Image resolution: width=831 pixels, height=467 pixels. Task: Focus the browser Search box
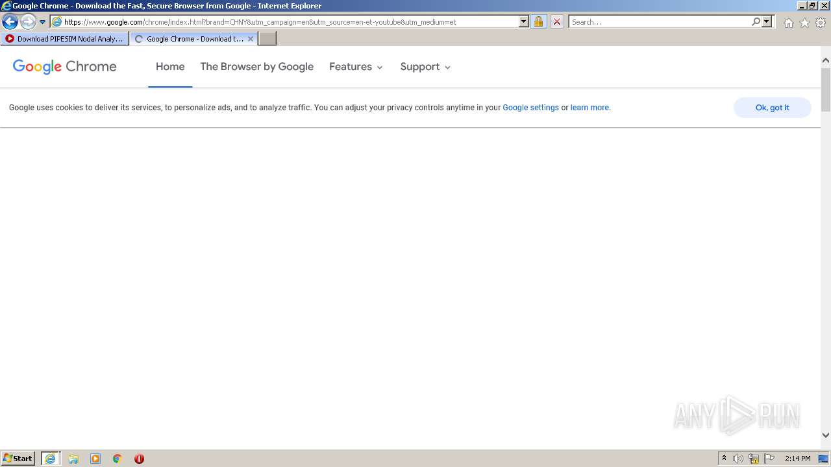pos(660,22)
